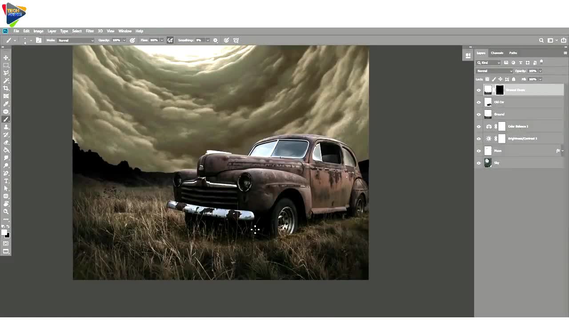The height and width of the screenshot is (320, 569).
Task: Select the Move tool
Action: click(6, 57)
